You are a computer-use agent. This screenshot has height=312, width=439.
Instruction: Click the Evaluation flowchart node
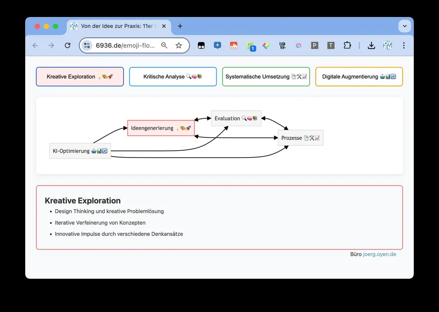click(x=236, y=118)
